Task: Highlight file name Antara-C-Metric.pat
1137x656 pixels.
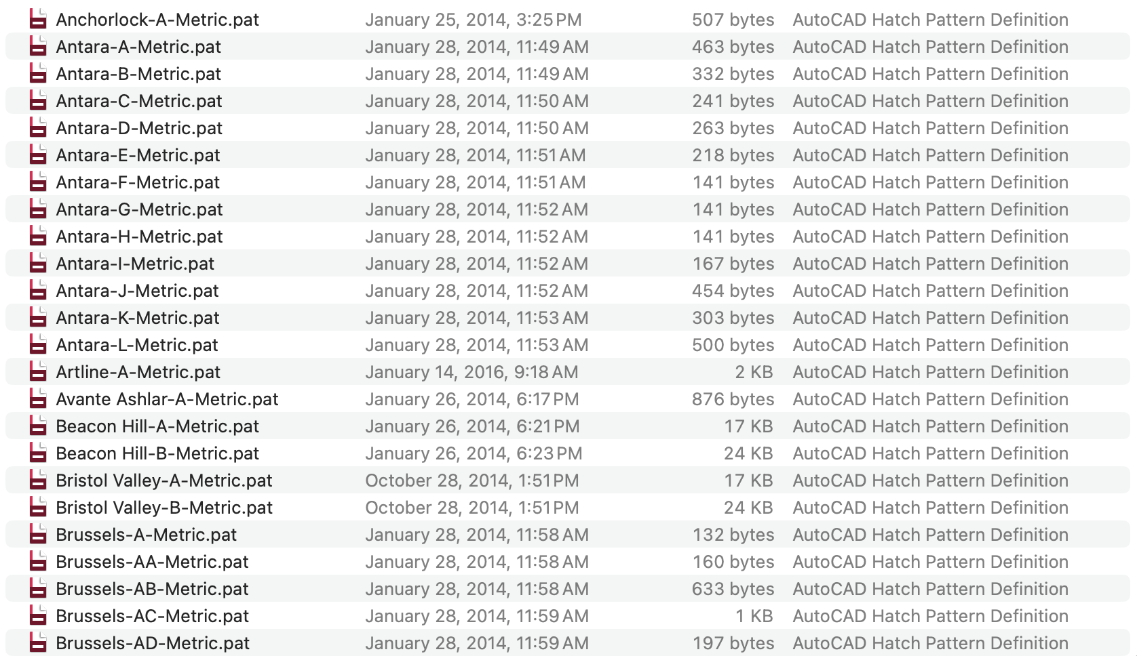Action: (x=139, y=101)
